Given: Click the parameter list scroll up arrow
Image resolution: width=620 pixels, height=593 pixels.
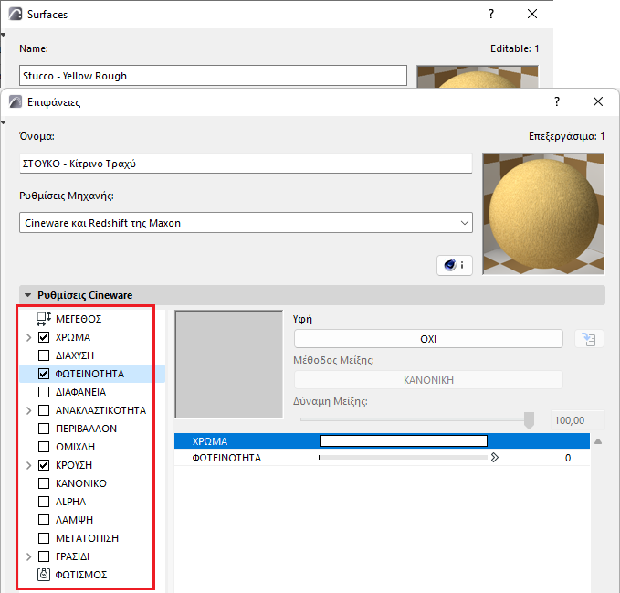Looking at the screenshot, I should (x=598, y=441).
